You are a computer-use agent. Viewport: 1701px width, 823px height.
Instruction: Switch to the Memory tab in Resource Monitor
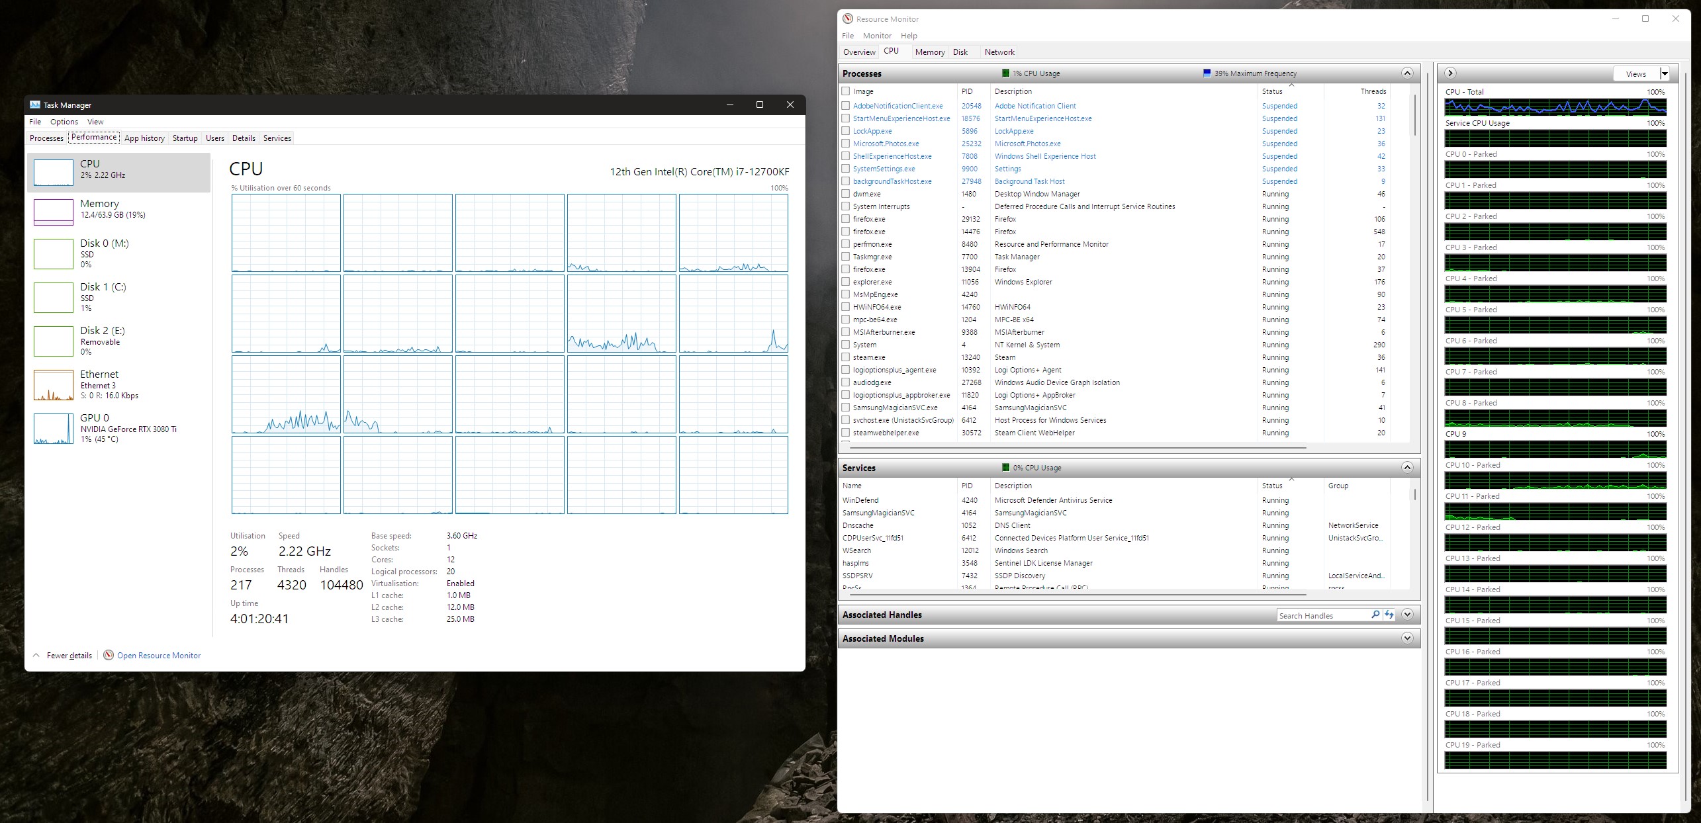pyautogui.click(x=930, y=52)
